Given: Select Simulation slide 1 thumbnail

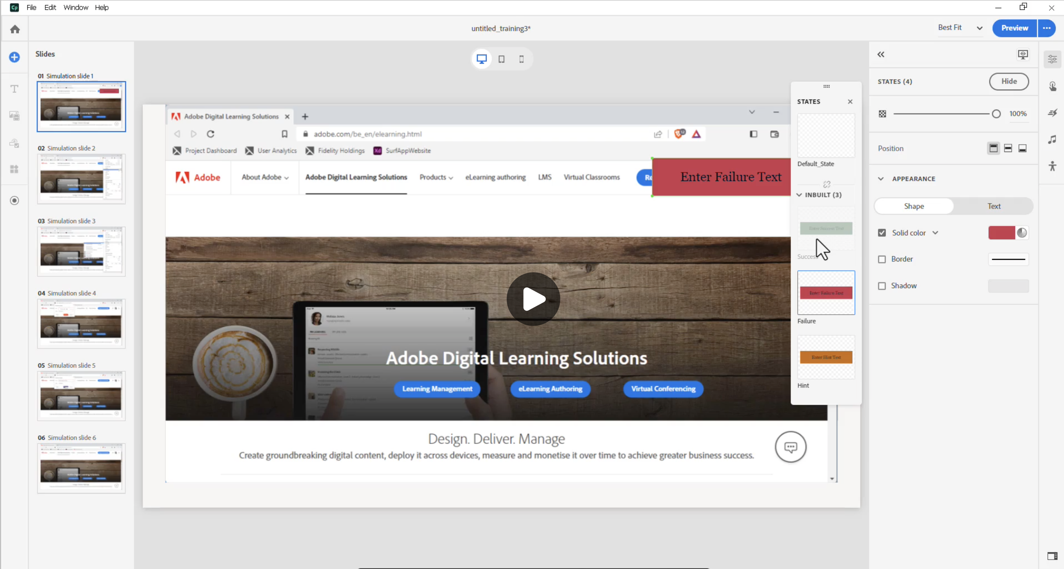Looking at the screenshot, I should click(x=81, y=107).
